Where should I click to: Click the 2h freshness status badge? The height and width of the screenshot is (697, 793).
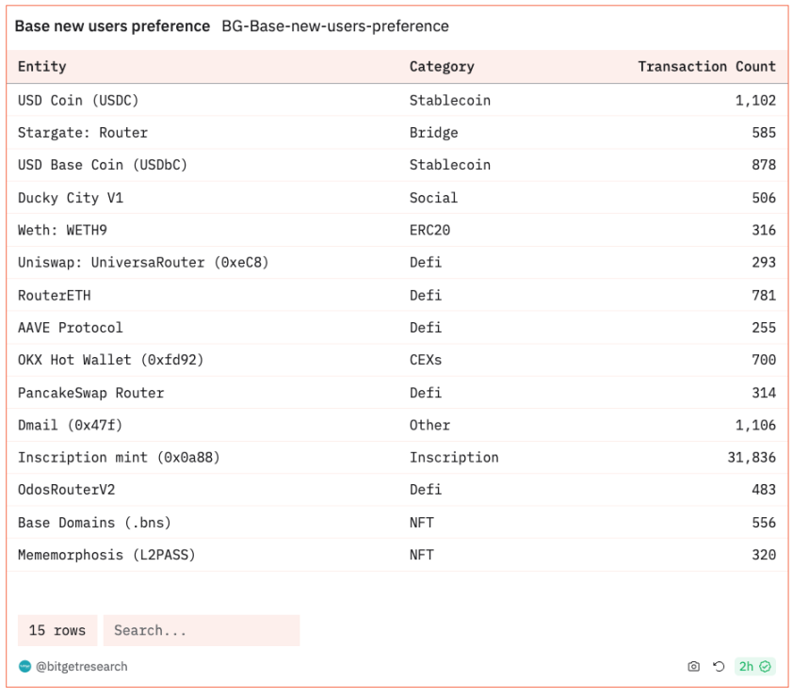pos(754,667)
